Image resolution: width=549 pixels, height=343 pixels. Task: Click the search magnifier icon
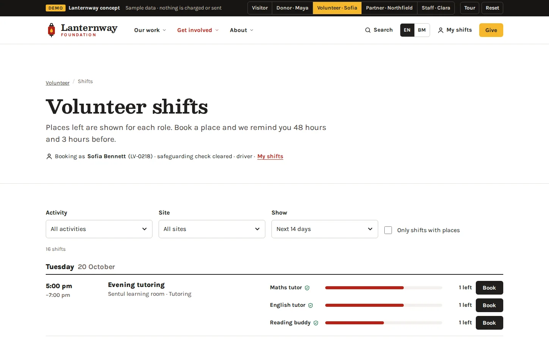tap(368, 30)
